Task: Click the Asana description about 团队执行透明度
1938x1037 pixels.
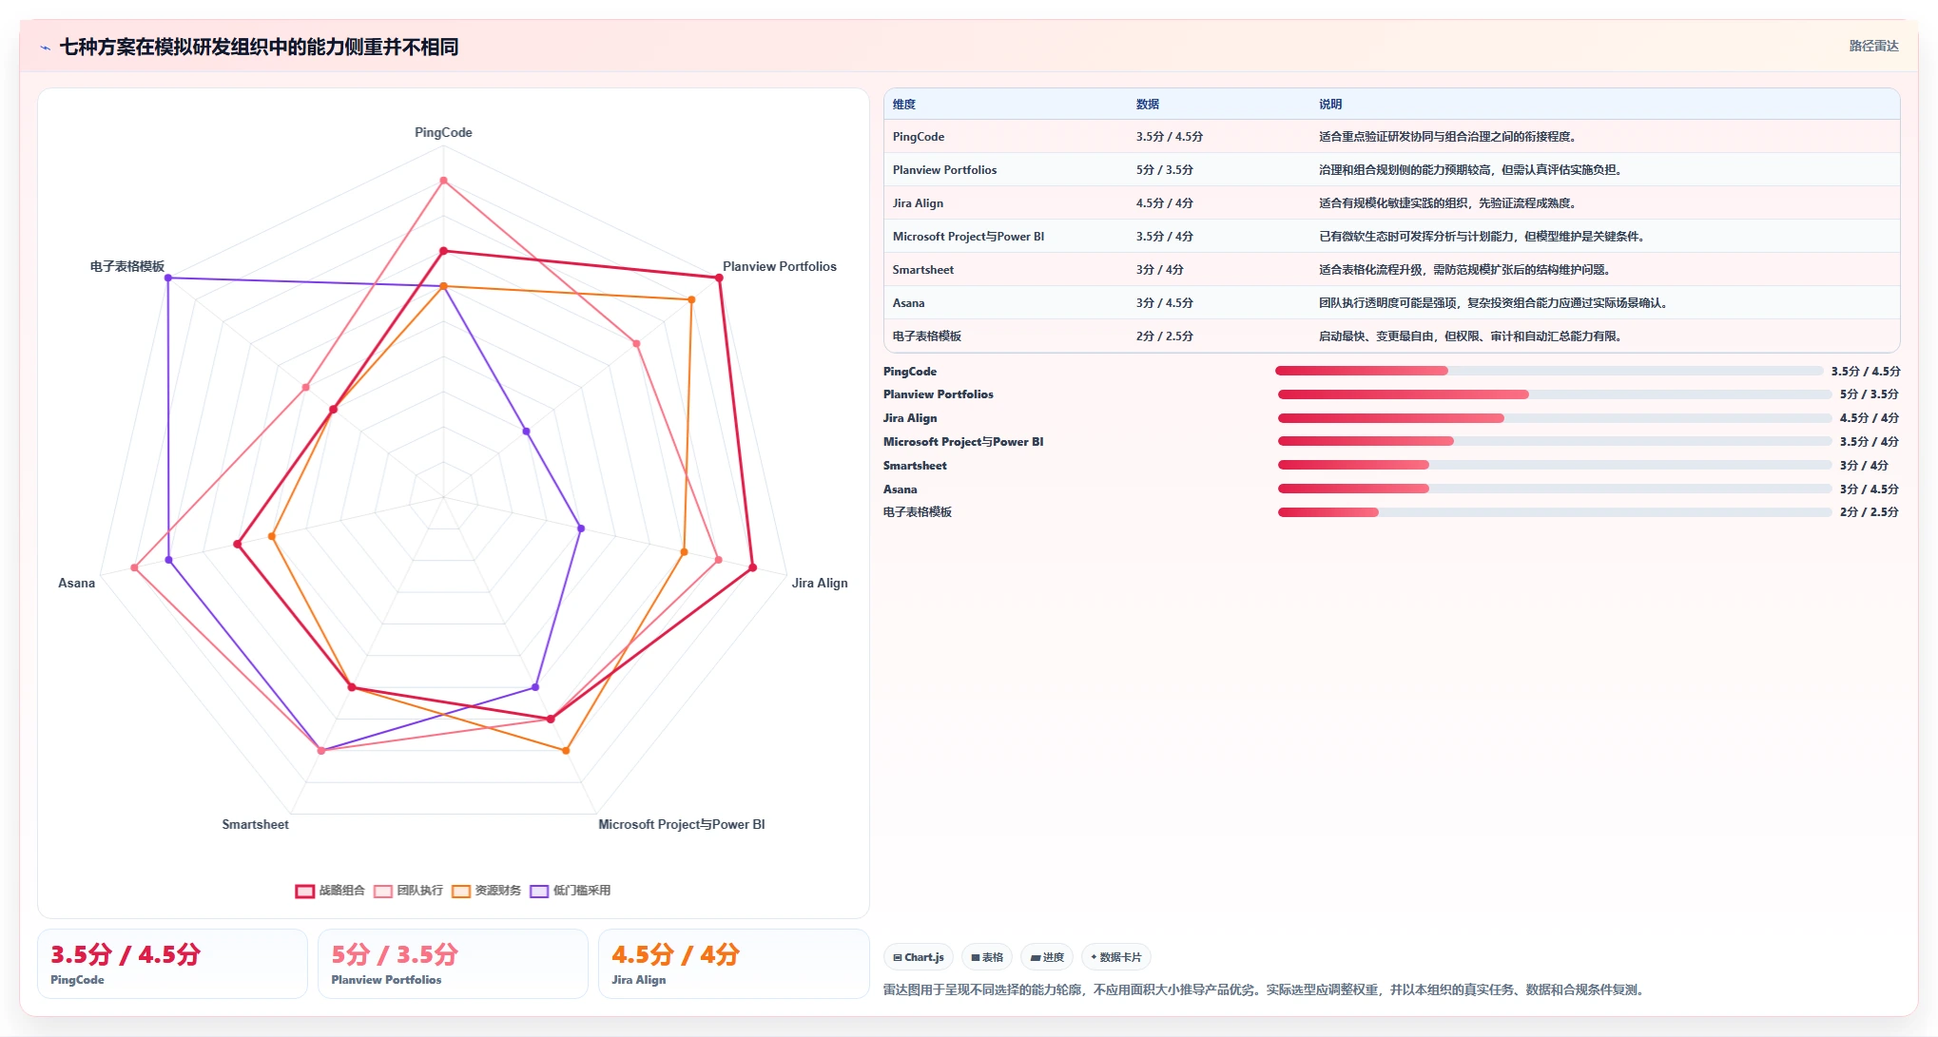Action: point(1495,303)
